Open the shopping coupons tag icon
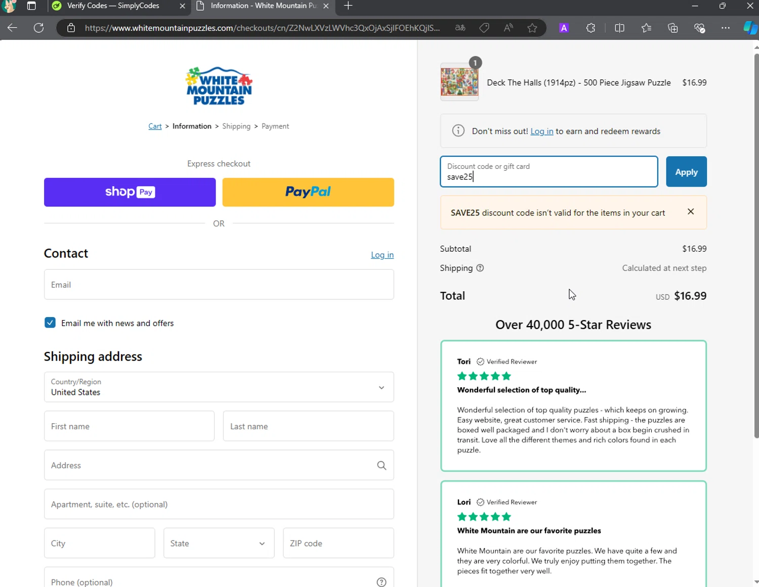The image size is (759, 587). click(484, 28)
